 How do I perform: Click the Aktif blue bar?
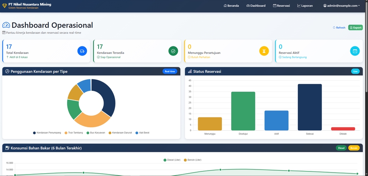(276, 120)
